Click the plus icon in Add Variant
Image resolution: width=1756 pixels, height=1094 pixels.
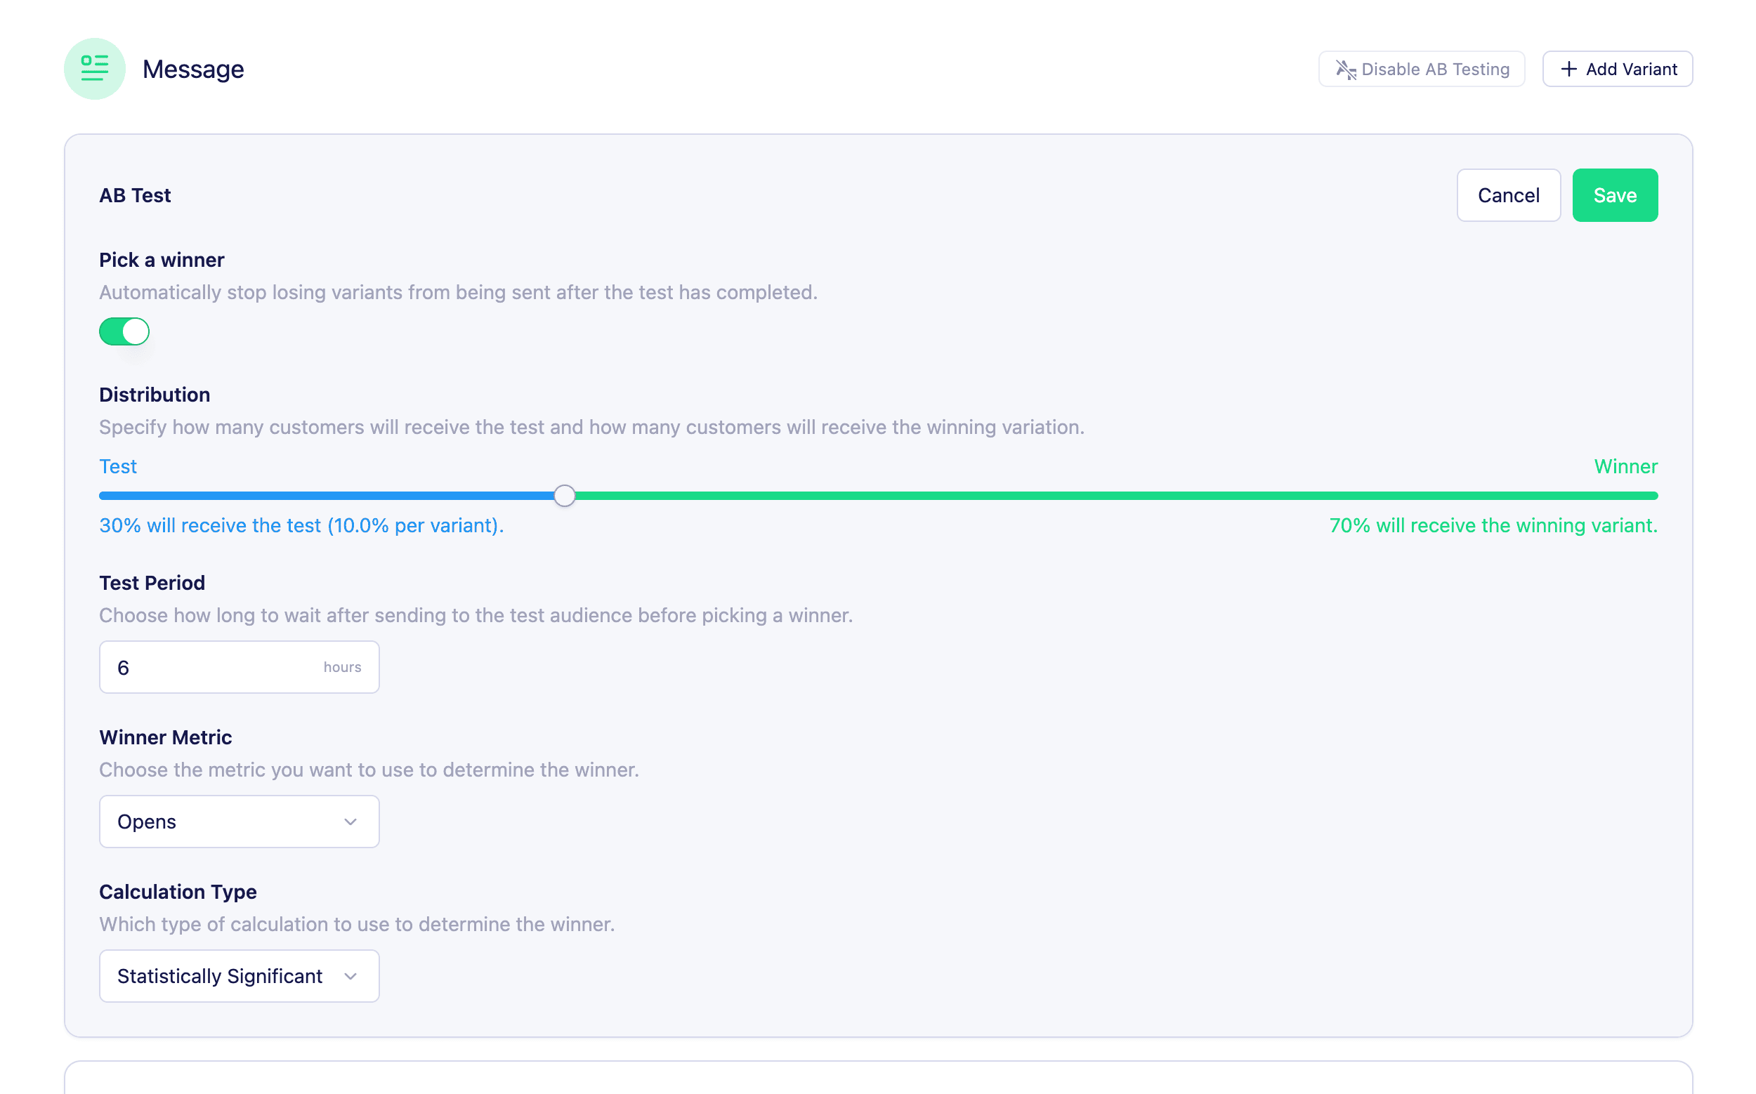coord(1568,70)
